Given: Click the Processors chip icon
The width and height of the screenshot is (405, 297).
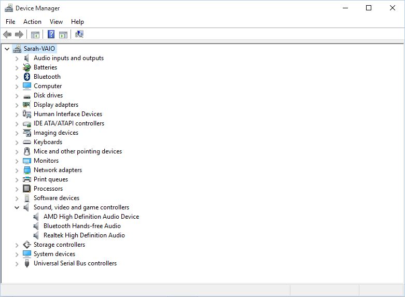Looking at the screenshot, I should click(x=27, y=189).
